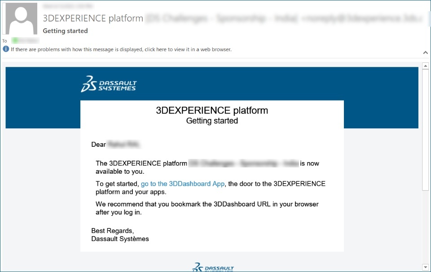Screen dimensions: 431x272
Task: Collapse the message header with the chevron
Action: tap(425, 53)
